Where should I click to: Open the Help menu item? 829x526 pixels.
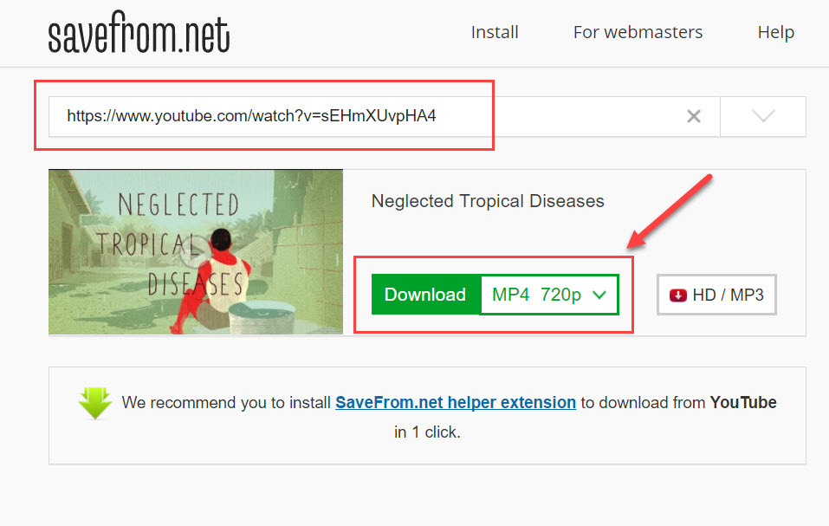point(775,32)
